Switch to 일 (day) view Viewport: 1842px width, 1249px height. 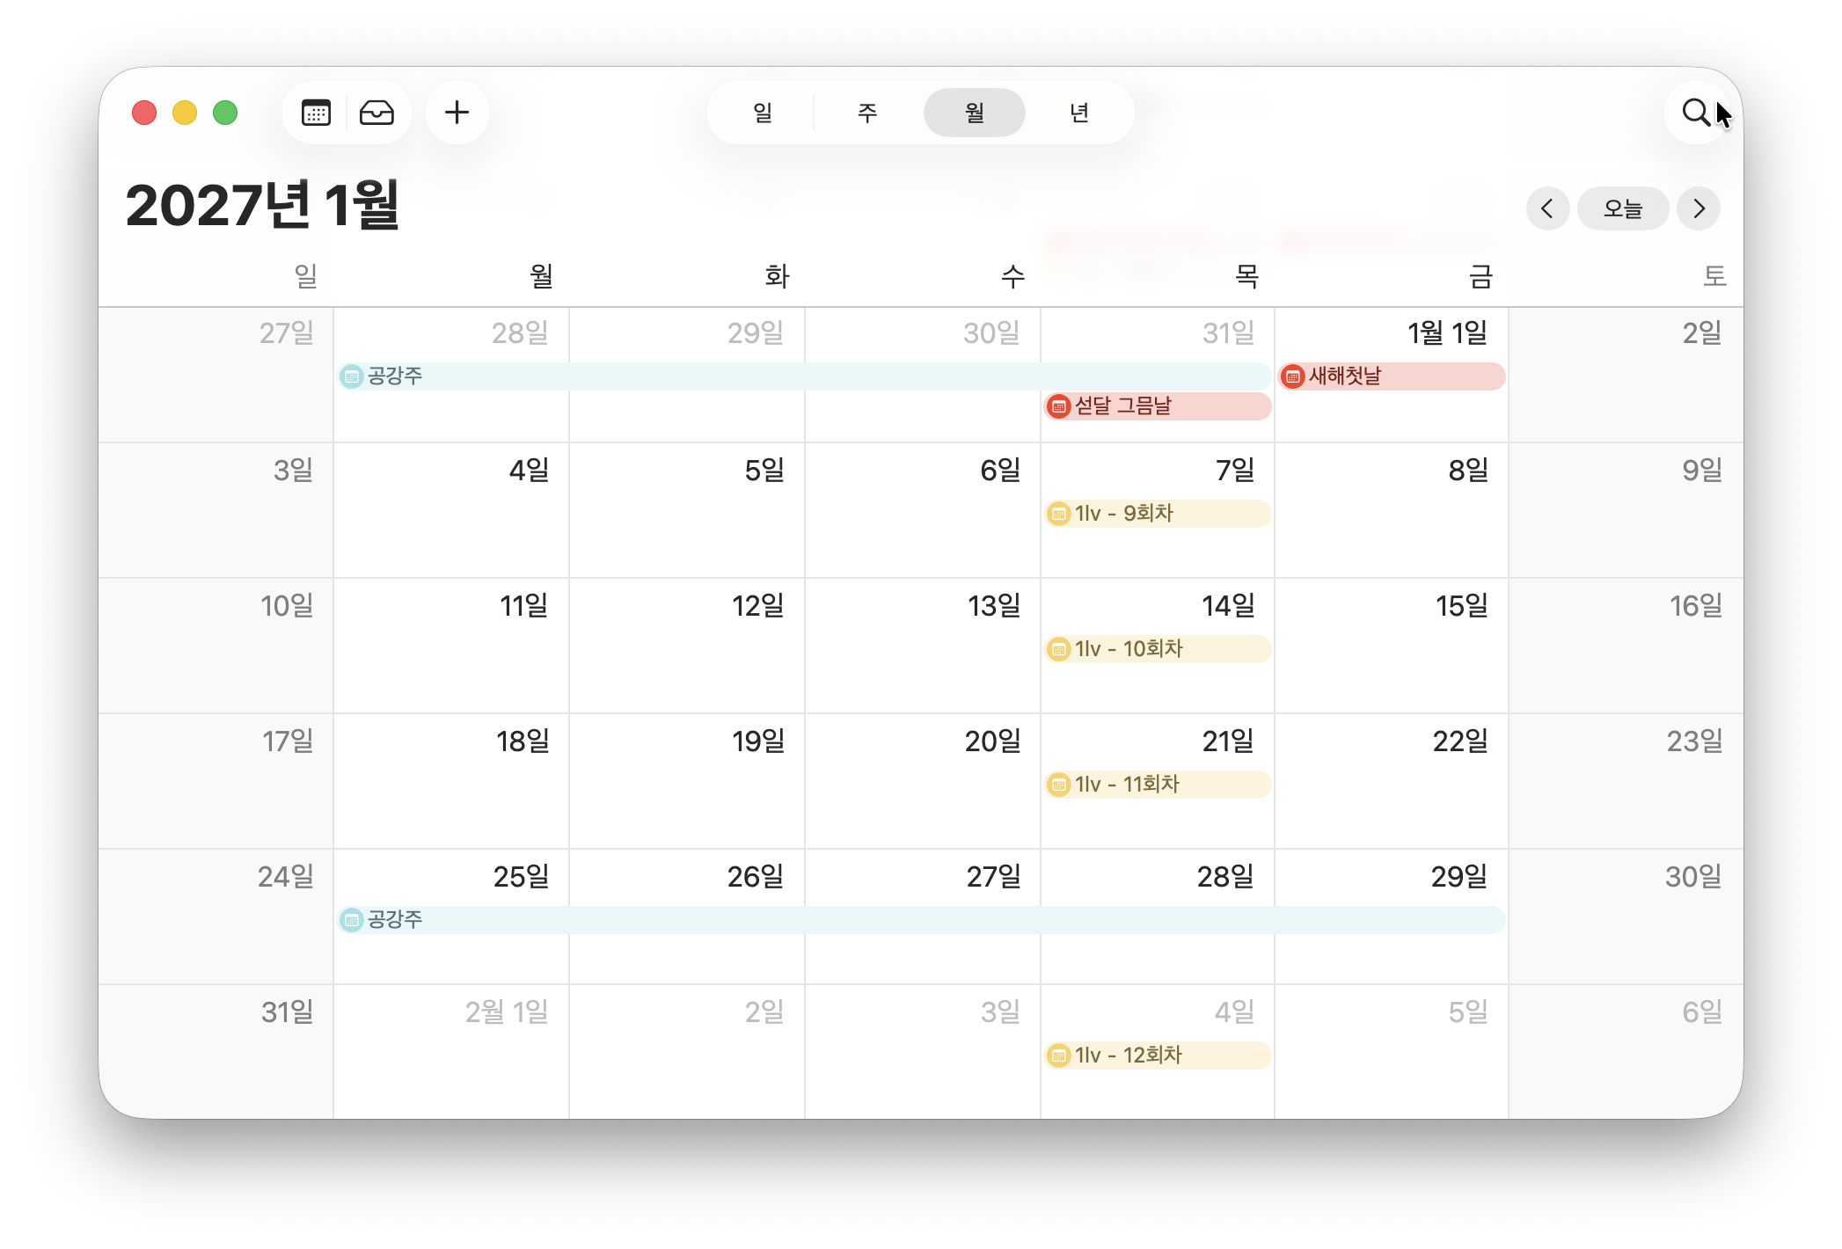[763, 113]
